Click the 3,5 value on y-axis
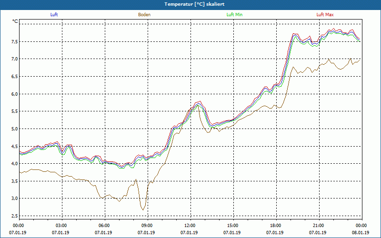This screenshot has width=381, height=238. (x=15, y=181)
